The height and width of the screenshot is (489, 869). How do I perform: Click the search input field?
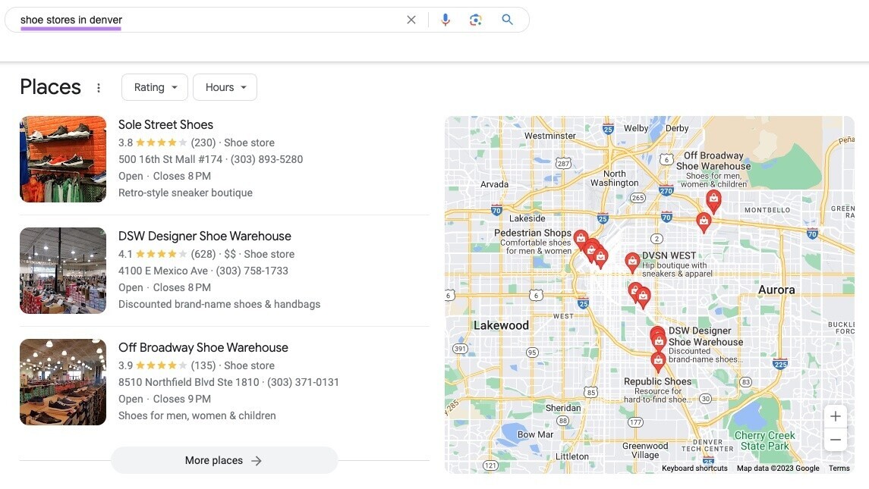click(x=190, y=20)
